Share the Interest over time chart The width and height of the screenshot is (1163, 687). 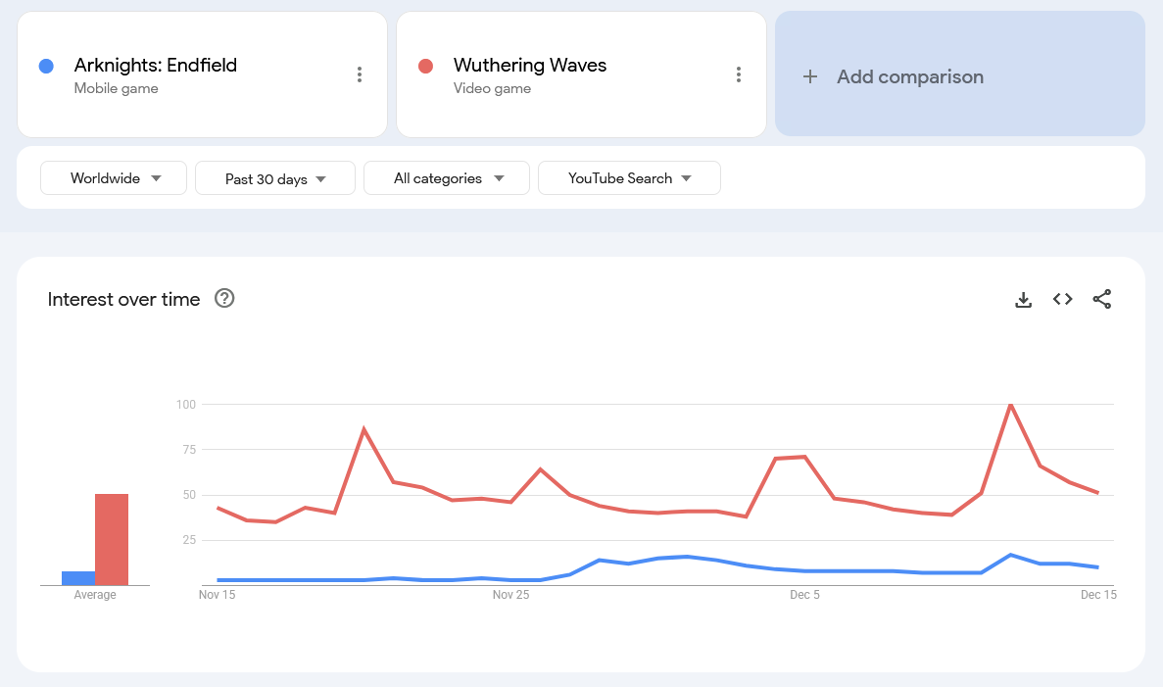1102,300
